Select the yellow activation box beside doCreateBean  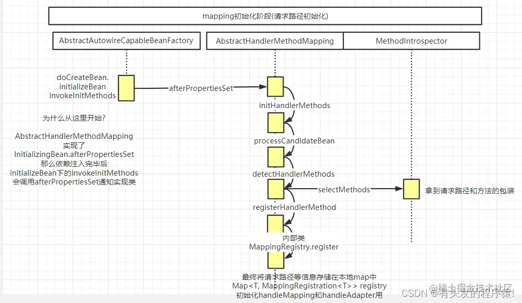tap(126, 88)
